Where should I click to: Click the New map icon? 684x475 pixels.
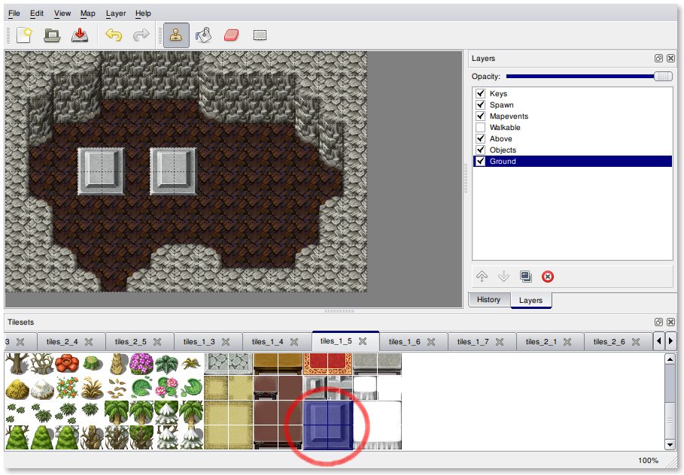point(24,35)
